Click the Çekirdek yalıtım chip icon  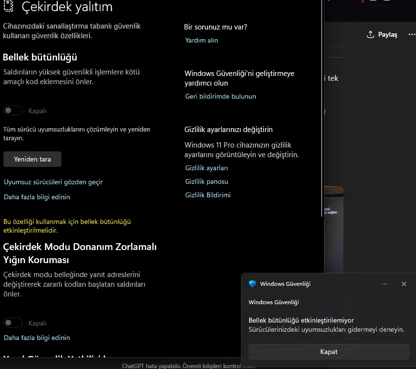[x=8, y=6]
